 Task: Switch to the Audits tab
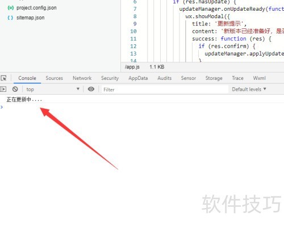[x=165, y=78]
